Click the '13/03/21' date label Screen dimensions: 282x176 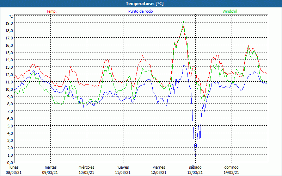[x=195, y=172]
